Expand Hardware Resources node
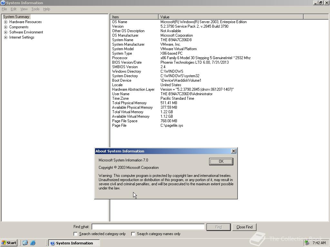 (6, 22)
